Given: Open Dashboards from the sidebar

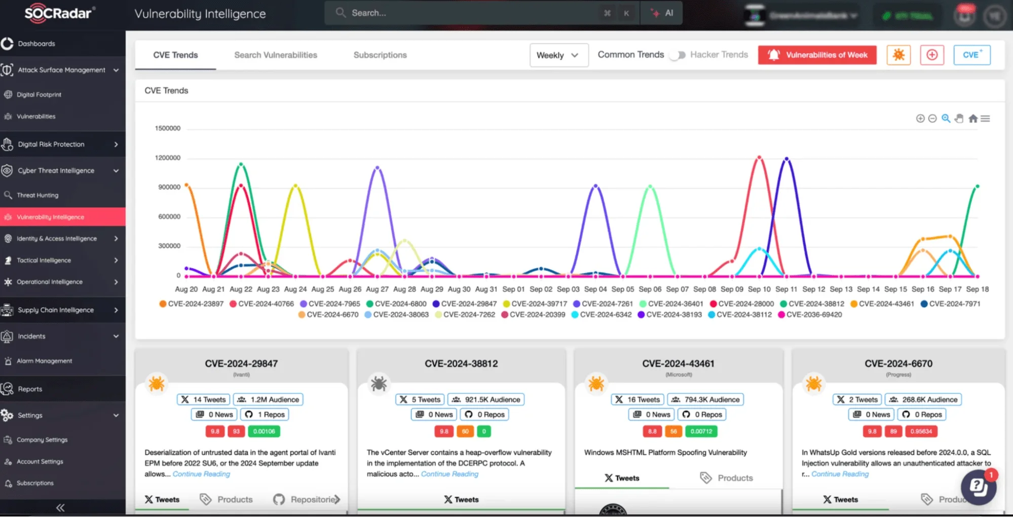Looking at the screenshot, I should pos(36,44).
